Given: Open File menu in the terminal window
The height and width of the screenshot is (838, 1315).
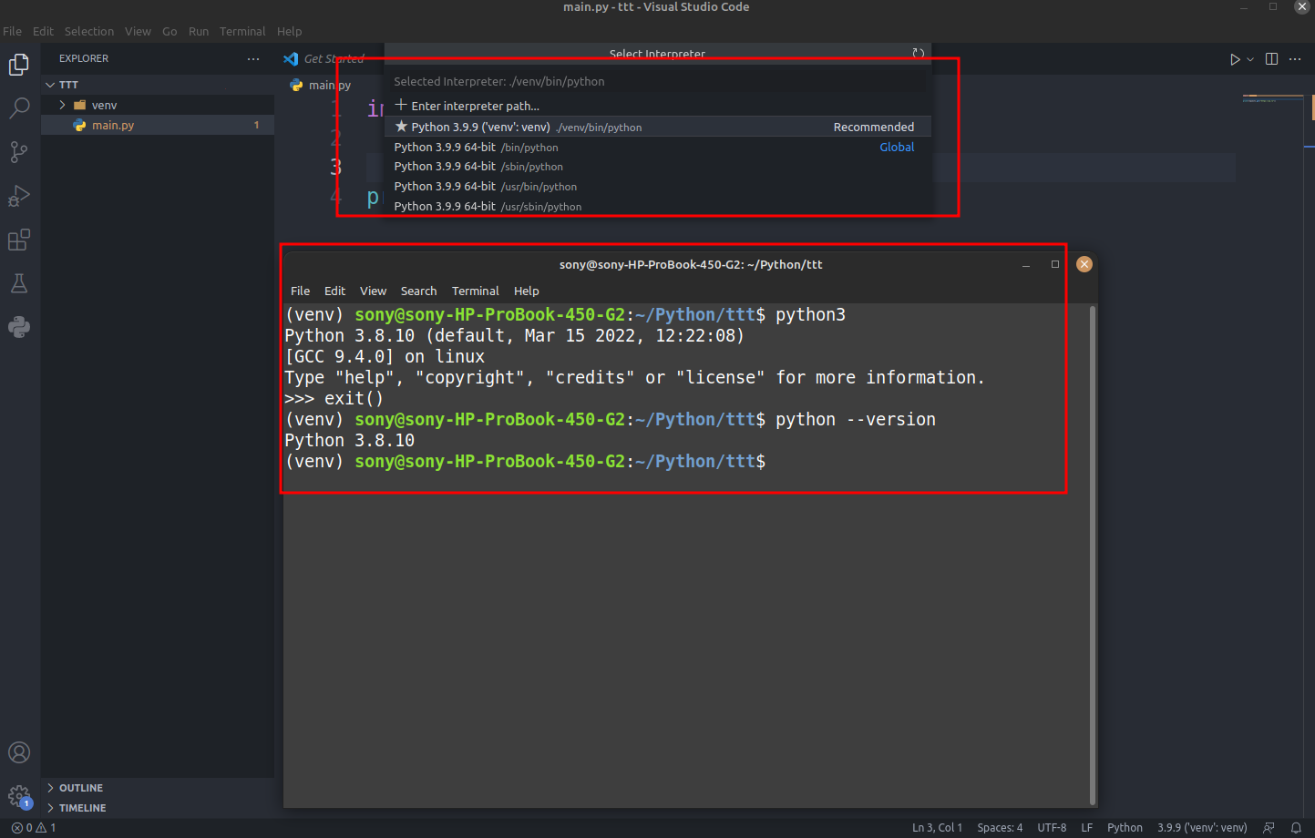Looking at the screenshot, I should (301, 291).
